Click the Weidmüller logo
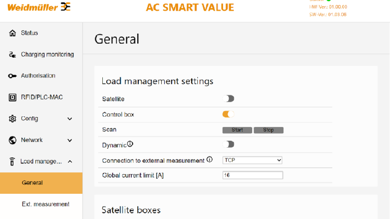This screenshot has height=219, width=390. point(39,7)
